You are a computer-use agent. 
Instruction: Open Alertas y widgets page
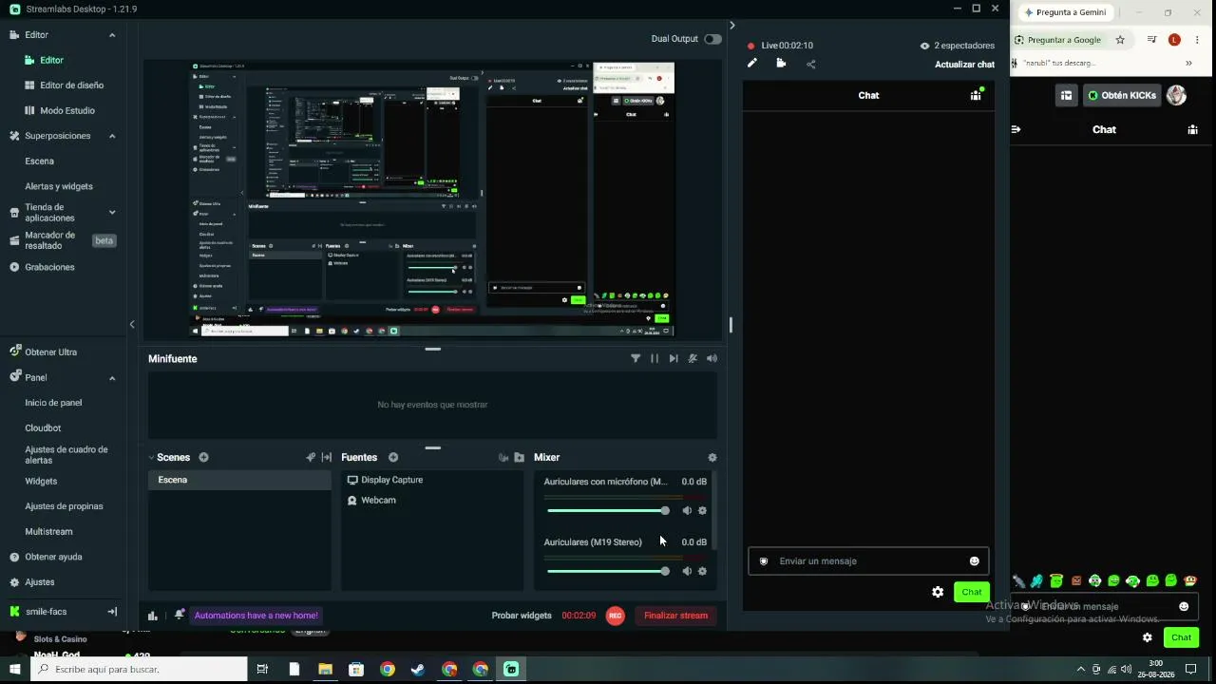coord(59,186)
